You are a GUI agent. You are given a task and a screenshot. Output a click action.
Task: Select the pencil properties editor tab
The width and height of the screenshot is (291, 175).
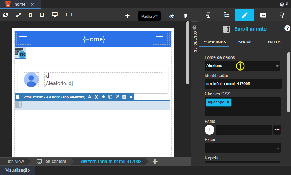(244, 15)
